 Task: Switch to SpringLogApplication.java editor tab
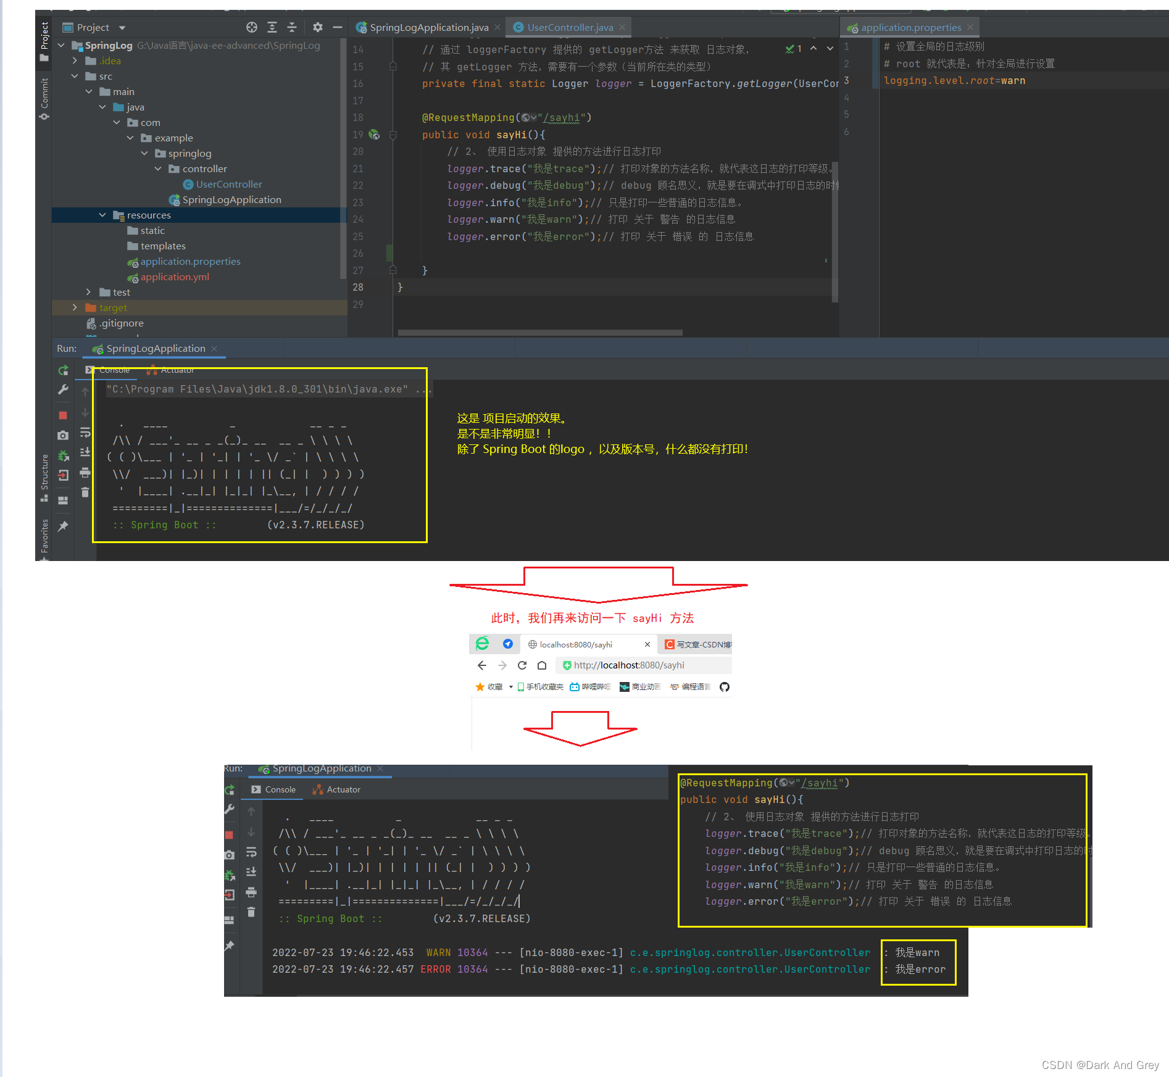429,27
